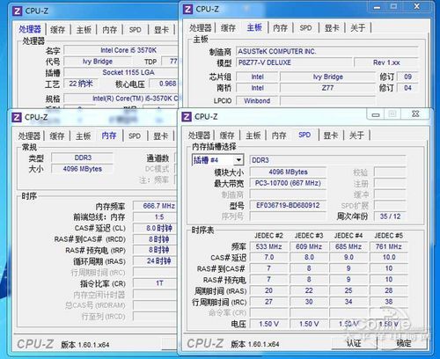Open the 内存 tab in the processor window
Image resolution: width=440 pixels, height=359 pixels.
point(110,30)
